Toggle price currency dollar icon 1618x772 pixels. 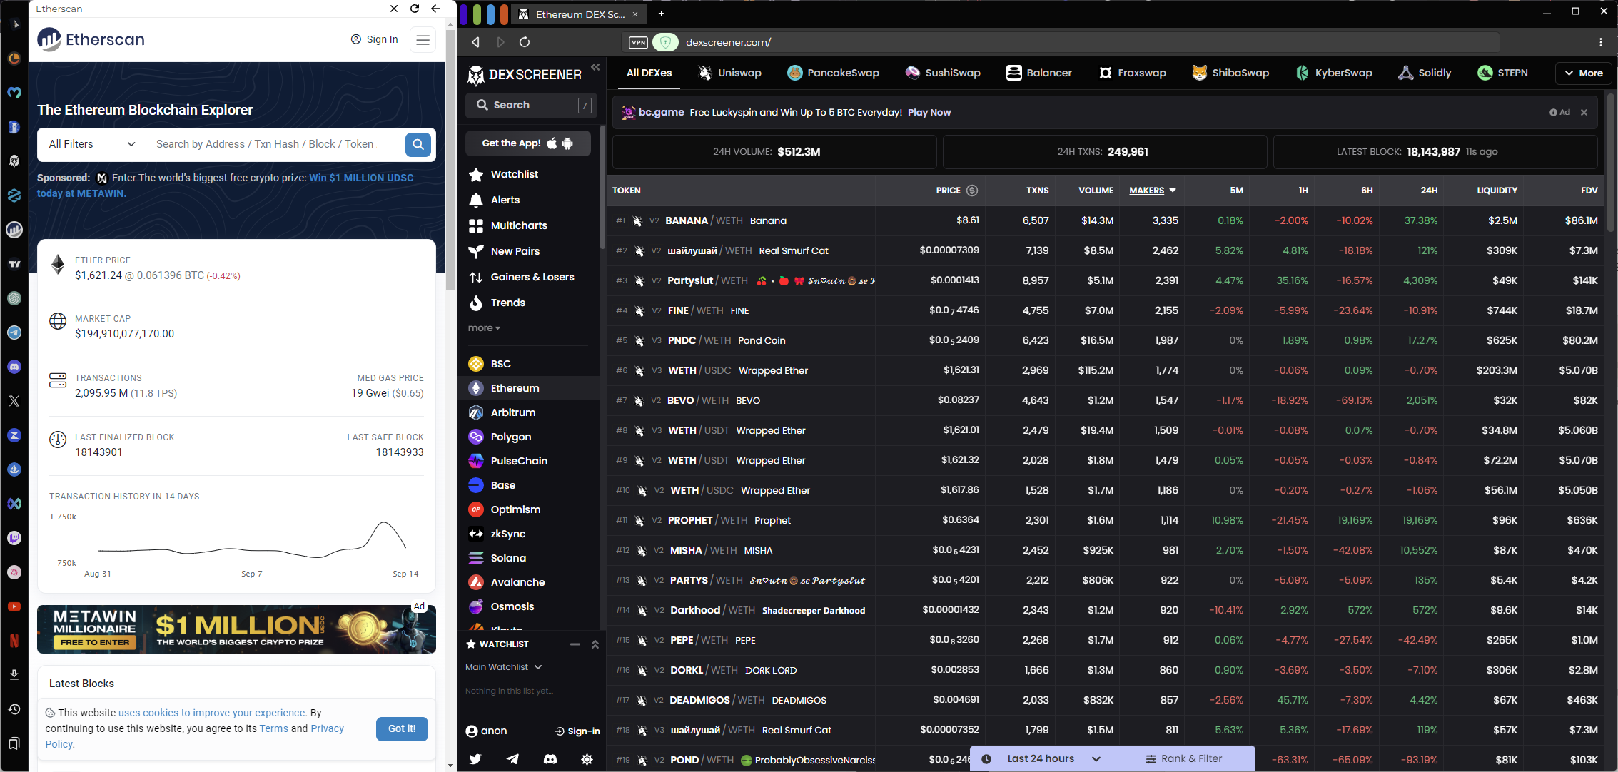point(971,191)
